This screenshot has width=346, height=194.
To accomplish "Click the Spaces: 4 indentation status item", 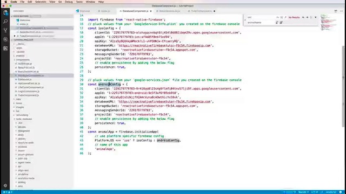I will tap(303, 192).
